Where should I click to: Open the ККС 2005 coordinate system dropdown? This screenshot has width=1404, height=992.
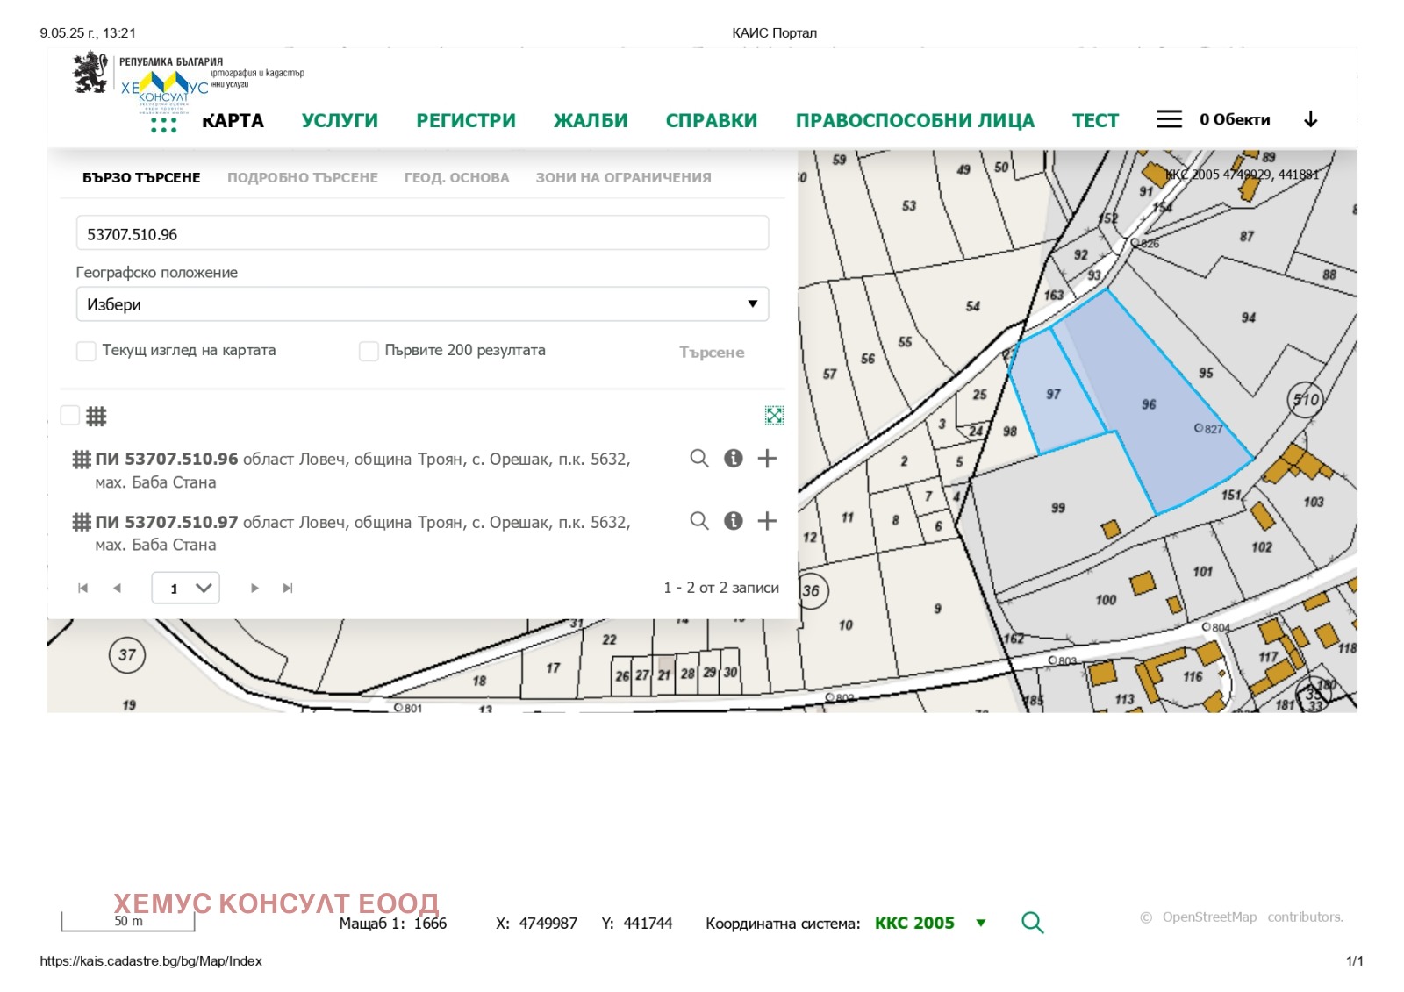(980, 923)
